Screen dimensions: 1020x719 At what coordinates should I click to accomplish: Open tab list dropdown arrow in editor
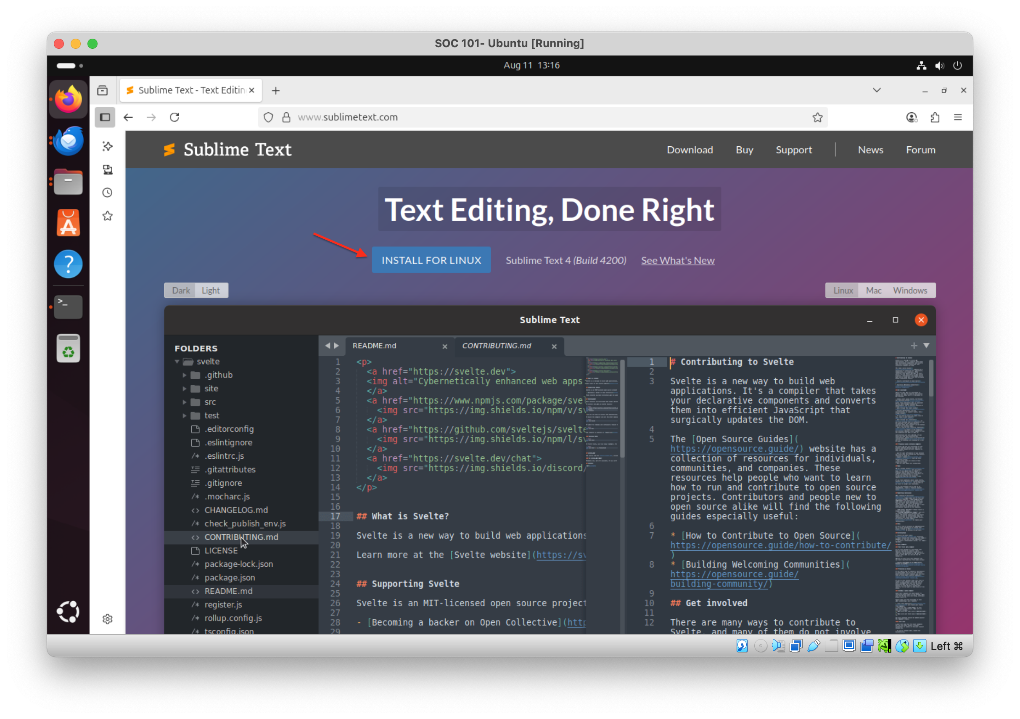coord(926,346)
